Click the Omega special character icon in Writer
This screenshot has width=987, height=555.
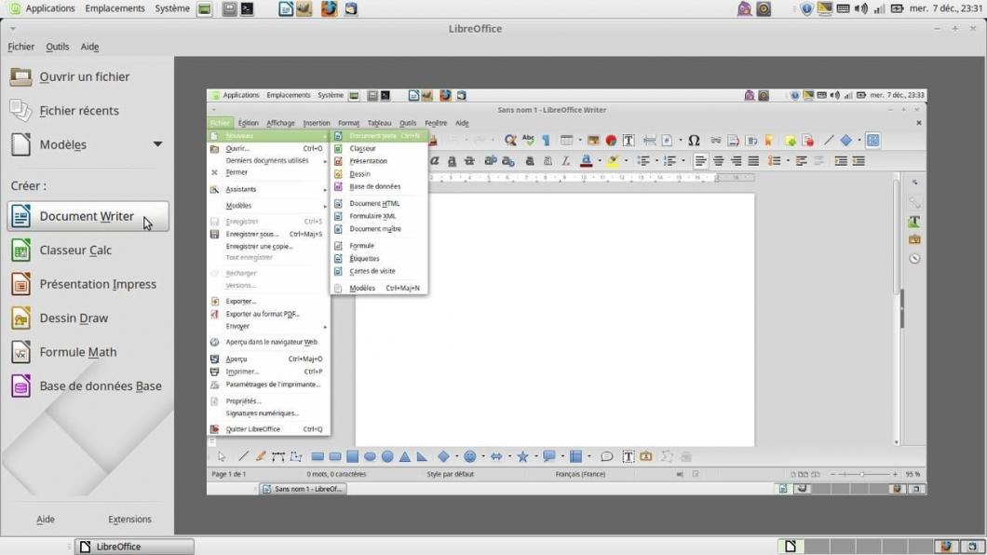(x=694, y=141)
